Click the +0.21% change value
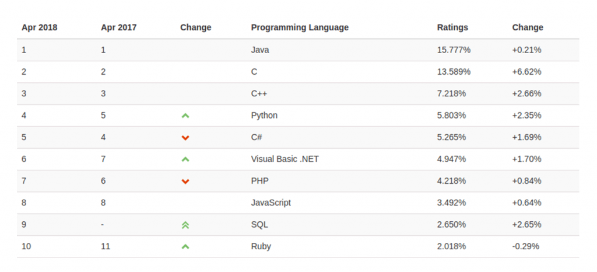Viewport: 597px width, 272px height. [526, 50]
